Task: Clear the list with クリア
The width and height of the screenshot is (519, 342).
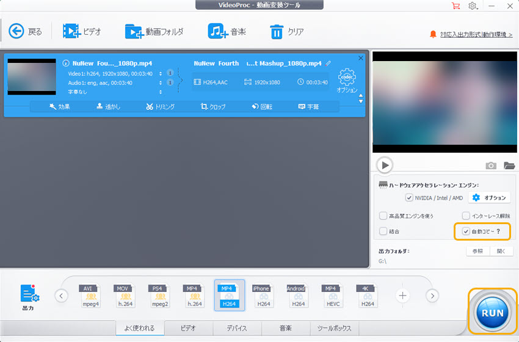Action: (x=287, y=32)
